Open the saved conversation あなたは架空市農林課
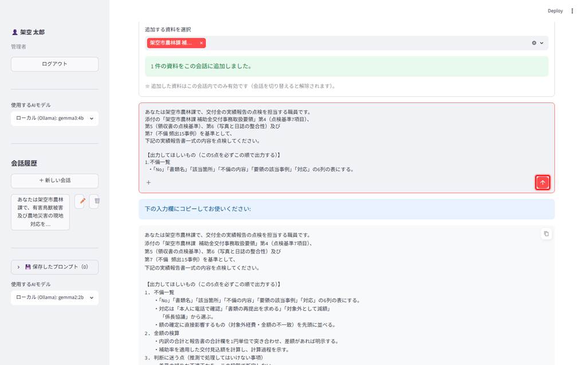 (x=40, y=212)
